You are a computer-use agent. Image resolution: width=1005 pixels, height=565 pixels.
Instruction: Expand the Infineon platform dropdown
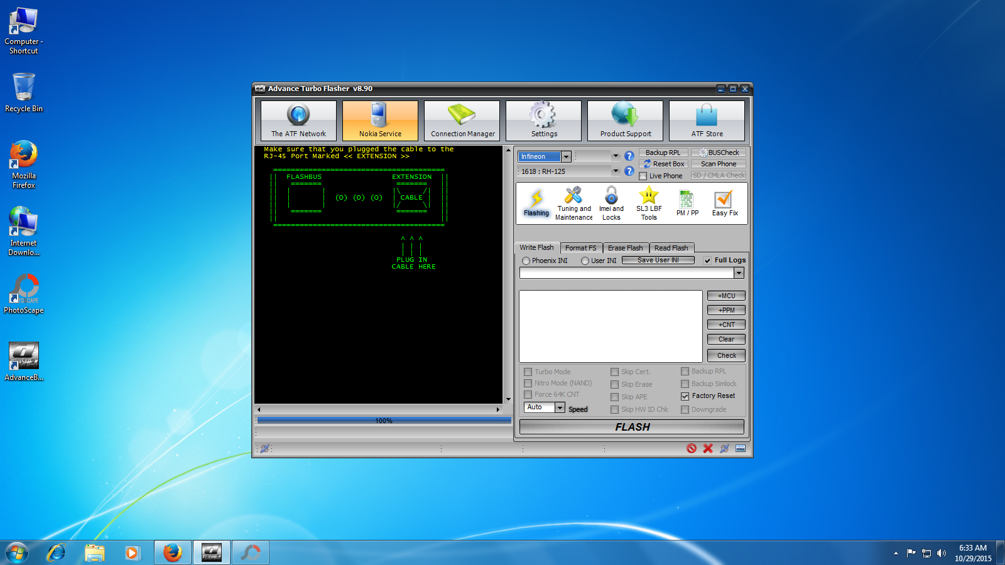tap(566, 156)
